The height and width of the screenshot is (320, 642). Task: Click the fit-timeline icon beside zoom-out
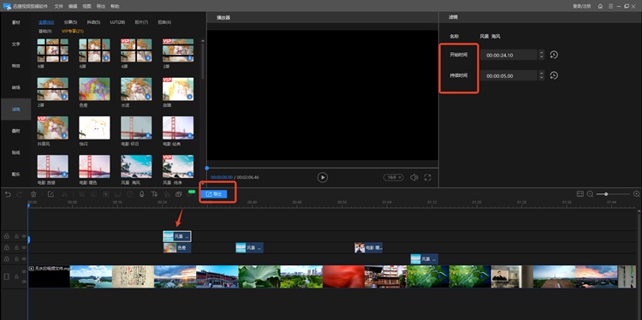click(x=580, y=194)
